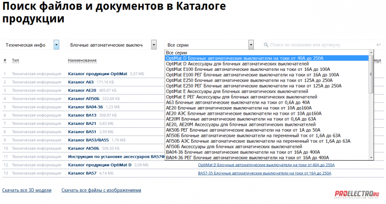Sort by the Тип column header
Viewport: 386px width, 204px height.
15,60
